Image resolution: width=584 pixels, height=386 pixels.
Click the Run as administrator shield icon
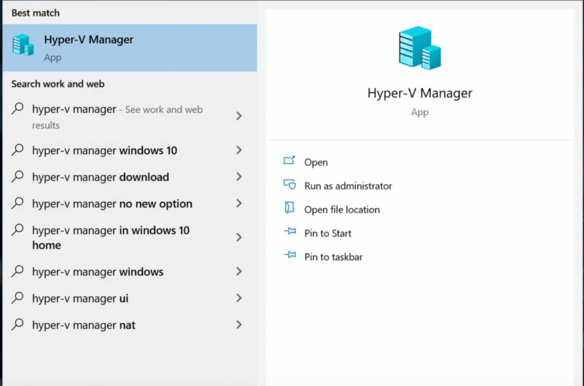pyautogui.click(x=290, y=185)
